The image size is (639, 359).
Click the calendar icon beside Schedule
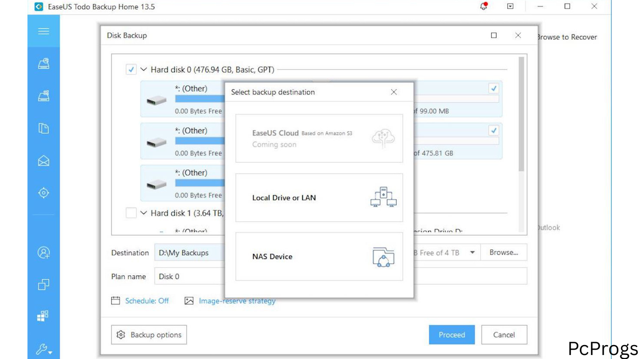(x=115, y=301)
